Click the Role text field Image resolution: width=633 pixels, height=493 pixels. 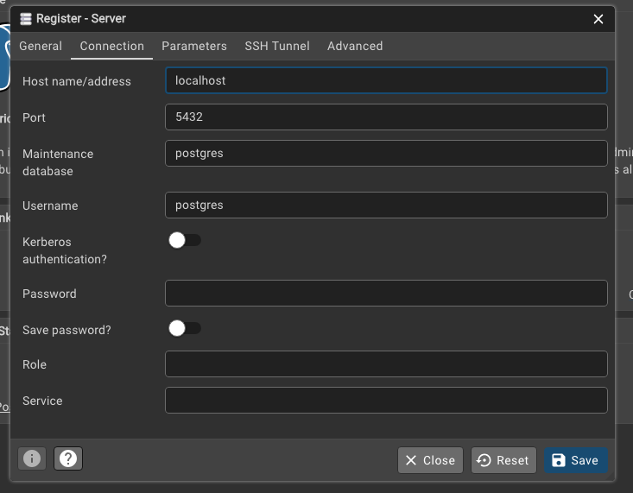pyautogui.click(x=385, y=364)
